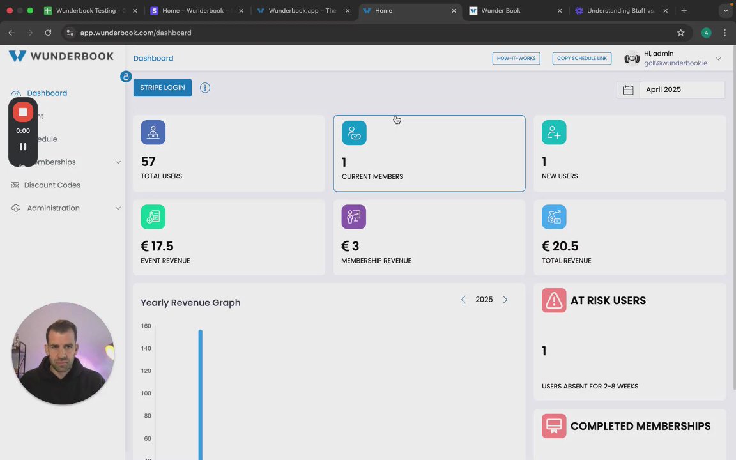This screenshot has height=460, width=736.
Task: Click the Event Revenue card icon
Action: pos(153,217)
